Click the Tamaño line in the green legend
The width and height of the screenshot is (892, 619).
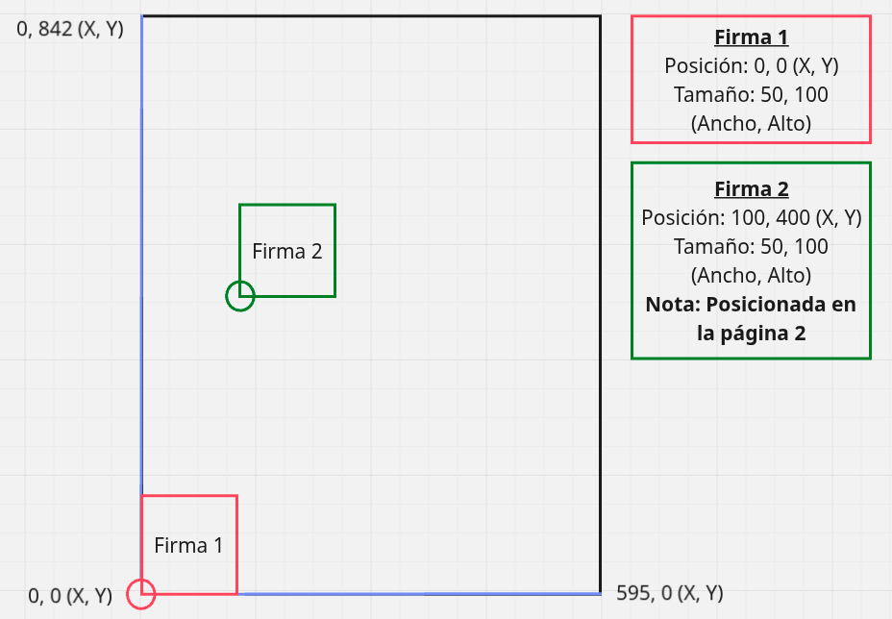(751, 246)
